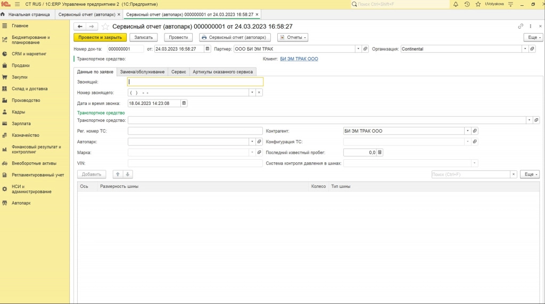Copy document link using the chain icon

[x=521, y=26]
